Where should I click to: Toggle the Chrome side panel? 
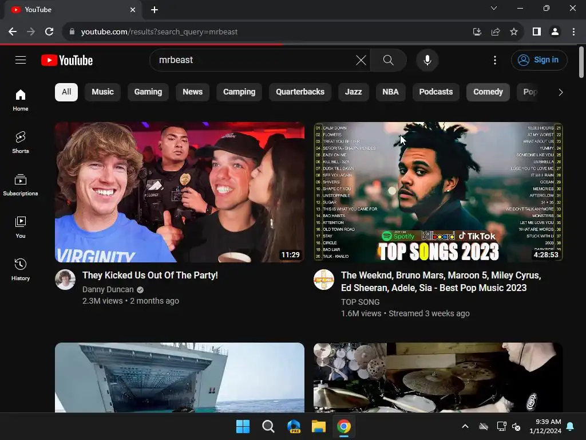[x=537, y=32]
